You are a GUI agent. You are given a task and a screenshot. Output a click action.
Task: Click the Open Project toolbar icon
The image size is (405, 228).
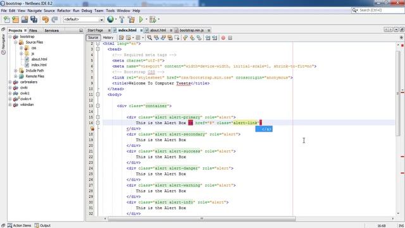(x=25, y=20)
